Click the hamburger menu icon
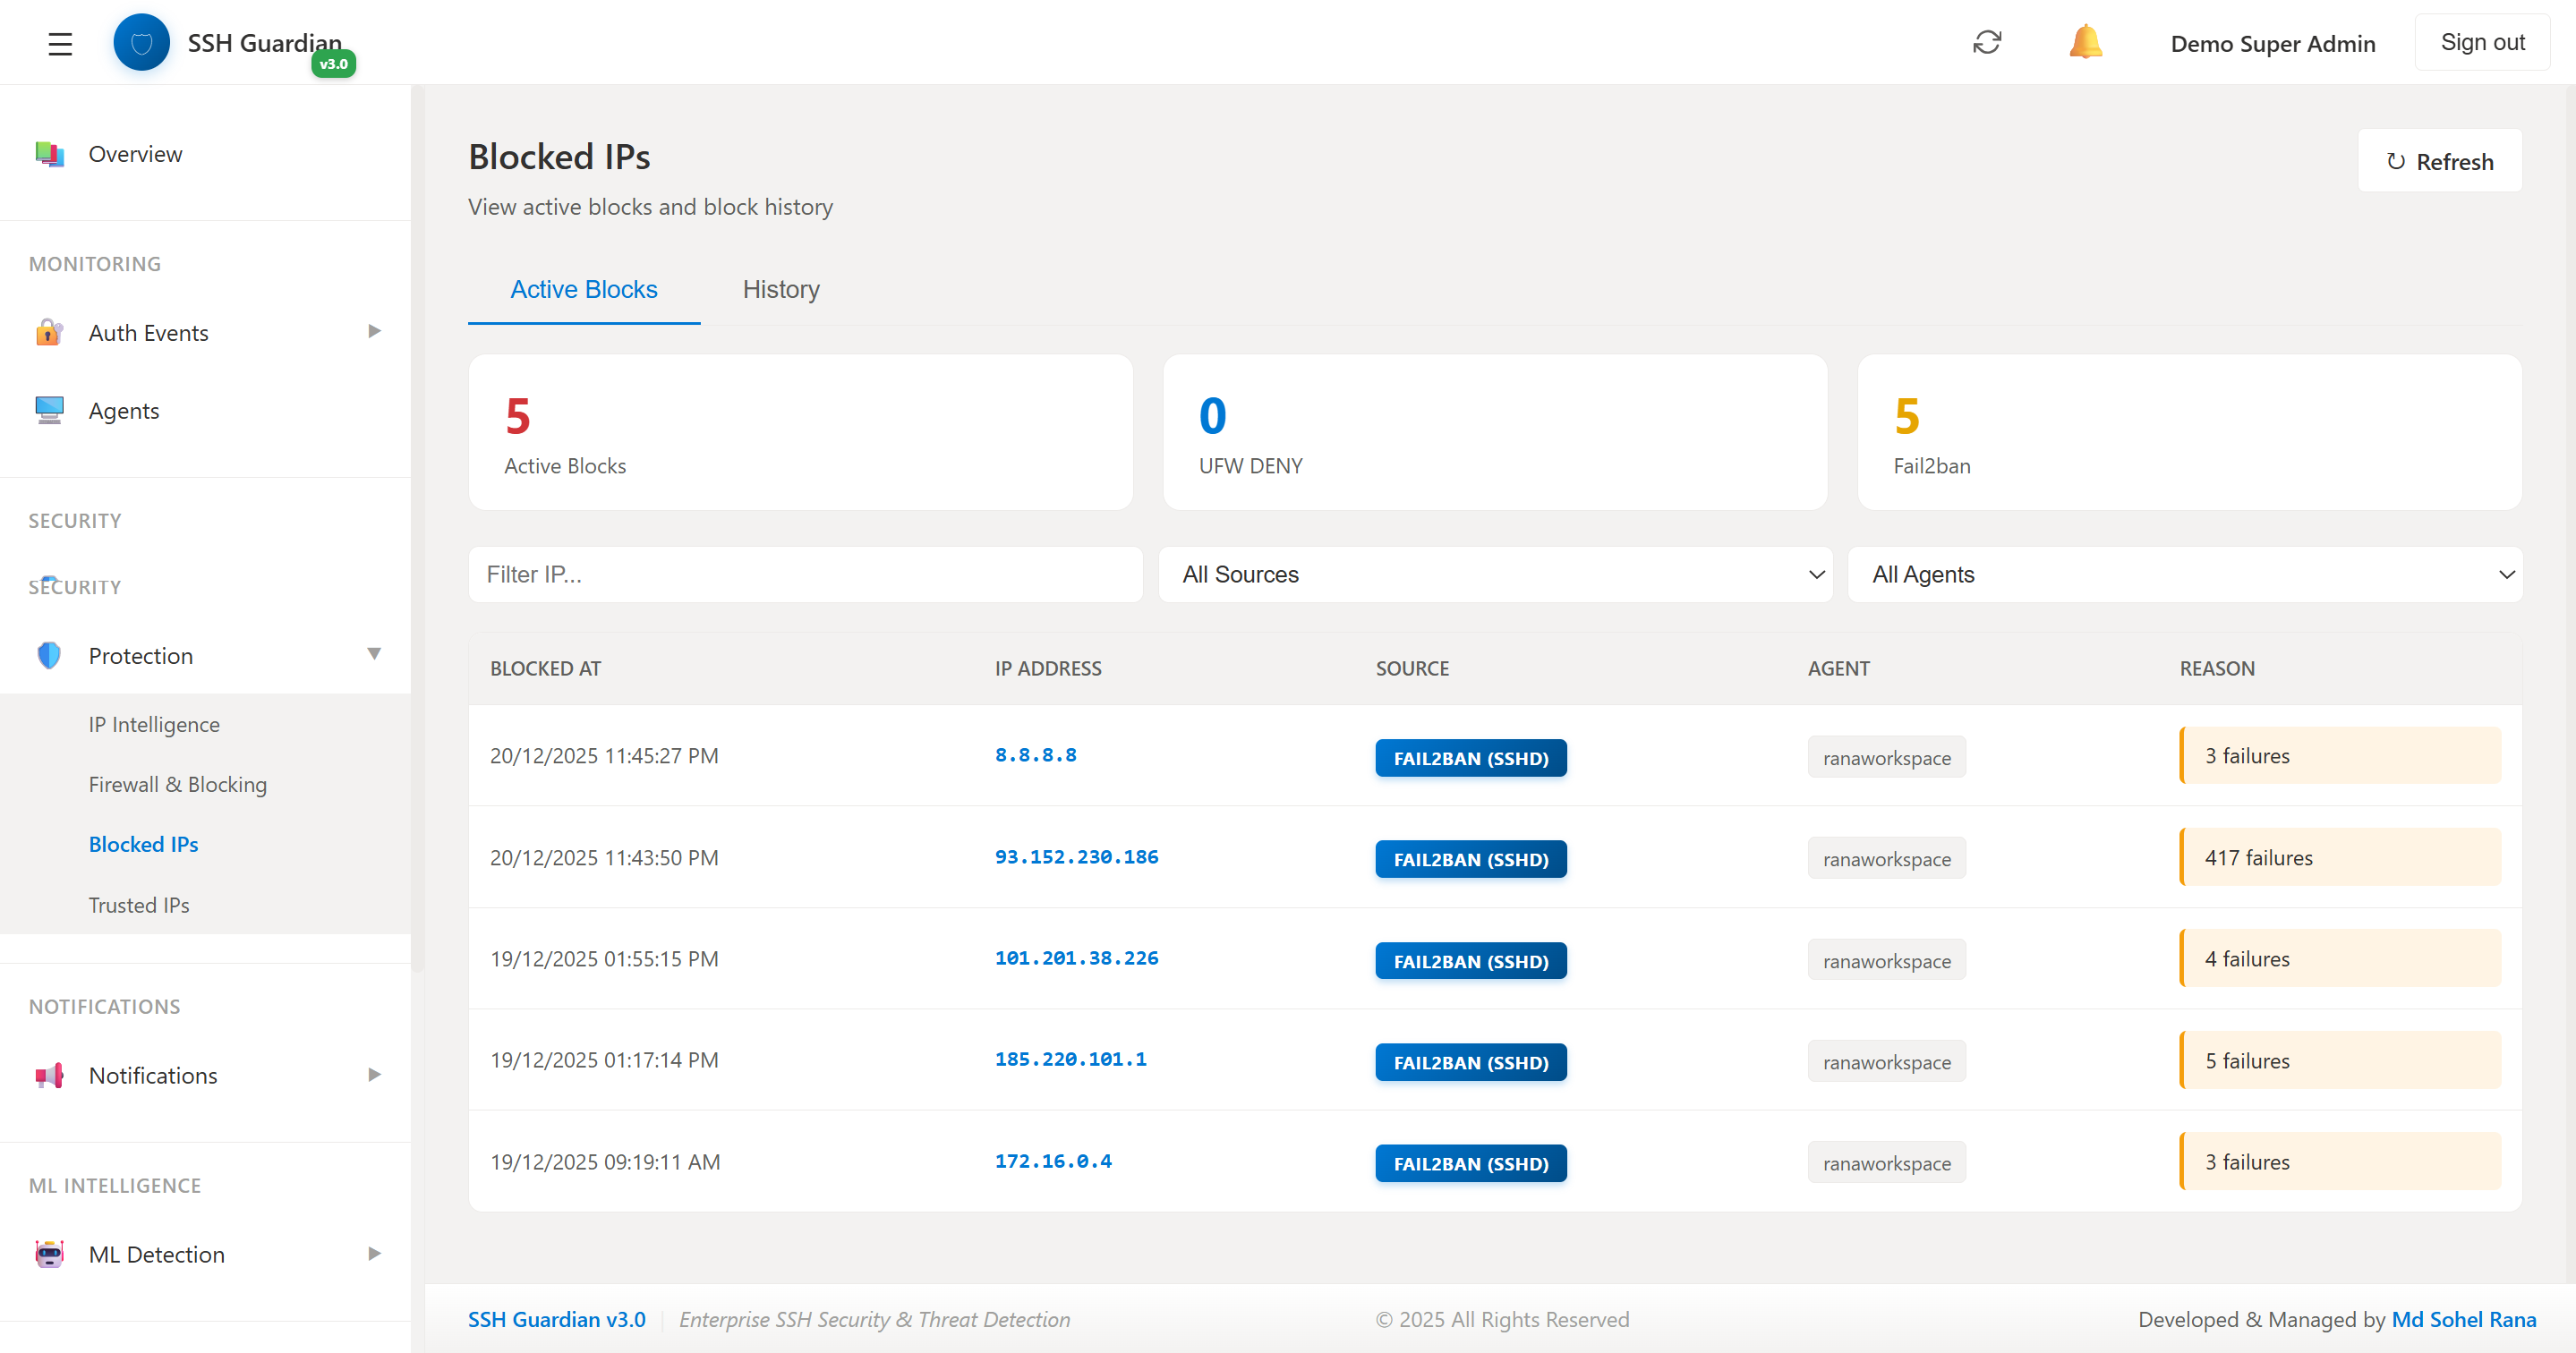The height and width of the screenshot is (1353, 2576). (60, 43)
